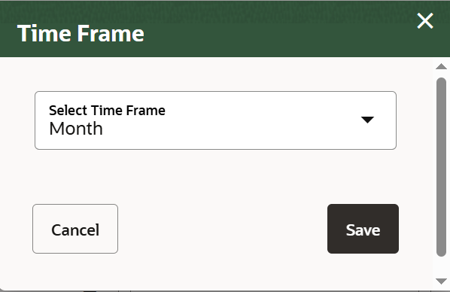The width and height of the screenshot is (450, 292).
Task: Save the selected Month time frame
Action: [x=363, y=229]
